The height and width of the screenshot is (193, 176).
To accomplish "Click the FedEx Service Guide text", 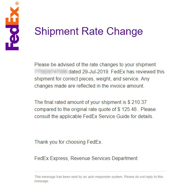I will (106, 117).
